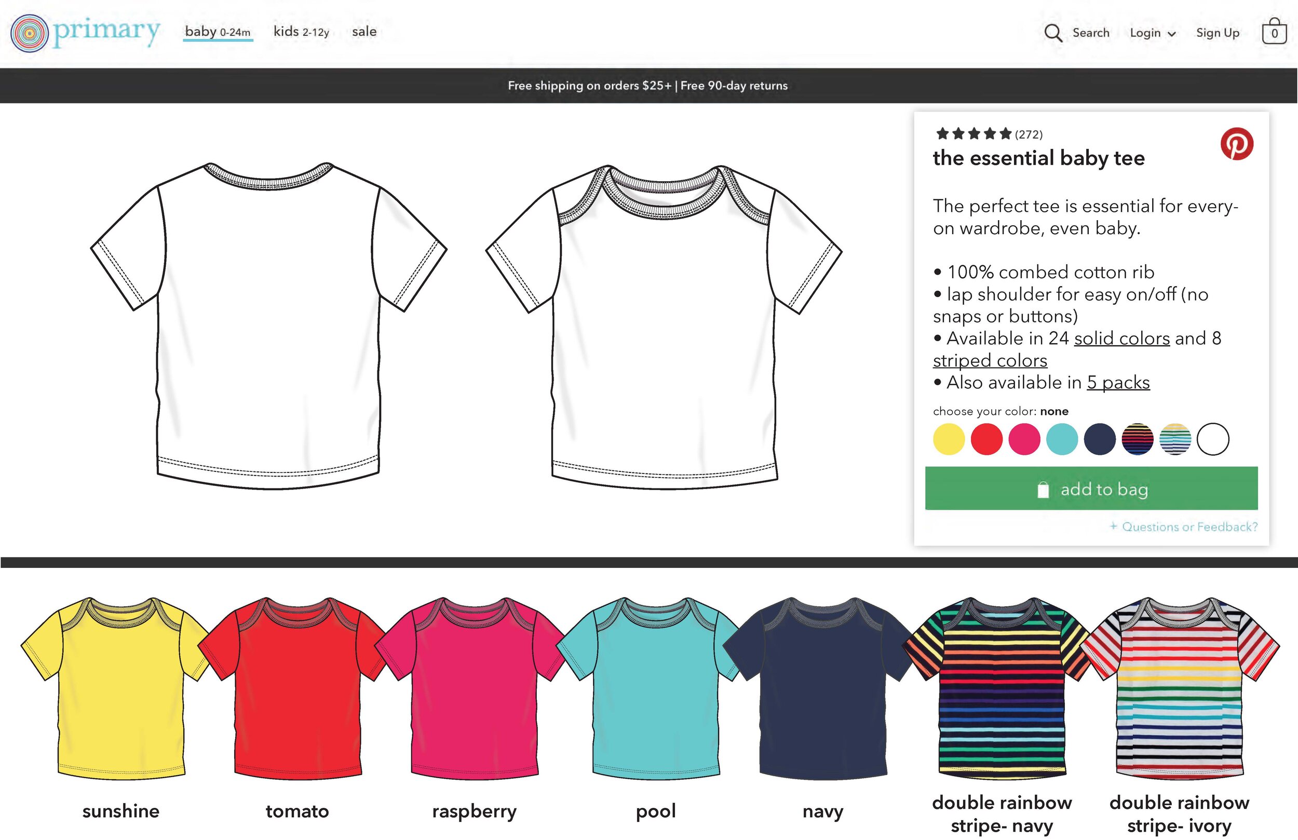Viewport: 1298px width, 840px height.
Task: Open Questions or Feedback link
Action: 1183,526
